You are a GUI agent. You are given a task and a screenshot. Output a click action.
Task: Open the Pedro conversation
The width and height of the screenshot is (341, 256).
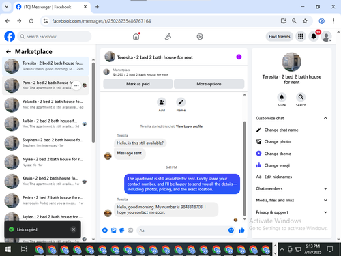(x=46, y=200)
